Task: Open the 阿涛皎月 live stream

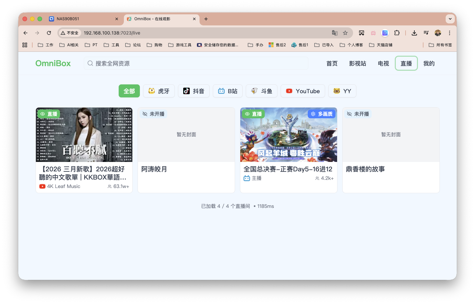Action: tap(186, 150)
